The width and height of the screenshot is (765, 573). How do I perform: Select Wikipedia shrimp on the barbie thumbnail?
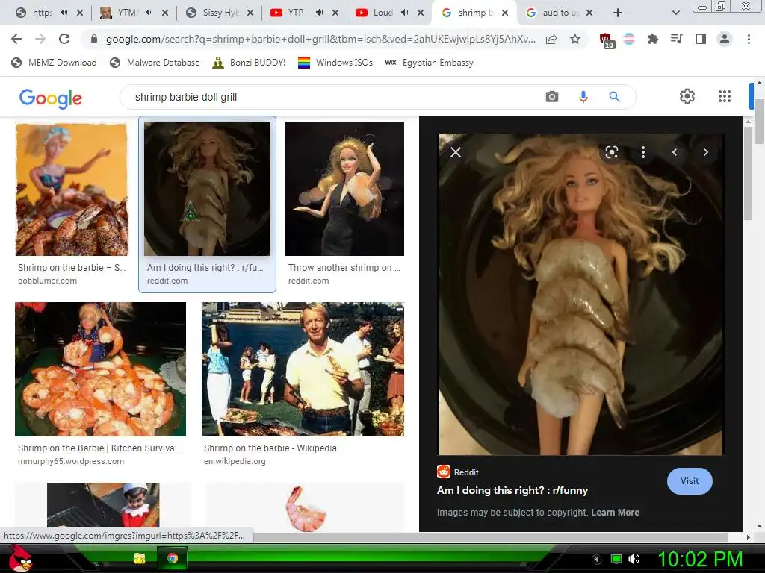[303, 369]
